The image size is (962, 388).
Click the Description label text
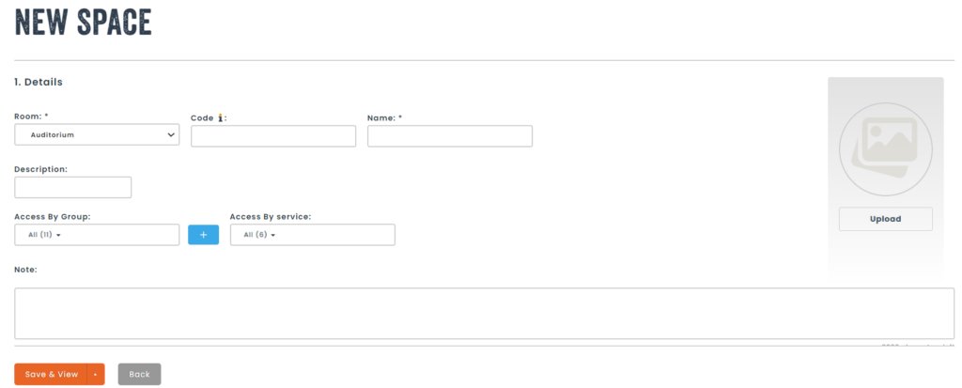point(40,169)
